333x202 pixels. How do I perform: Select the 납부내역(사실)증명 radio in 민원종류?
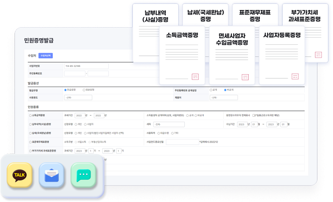31,125
